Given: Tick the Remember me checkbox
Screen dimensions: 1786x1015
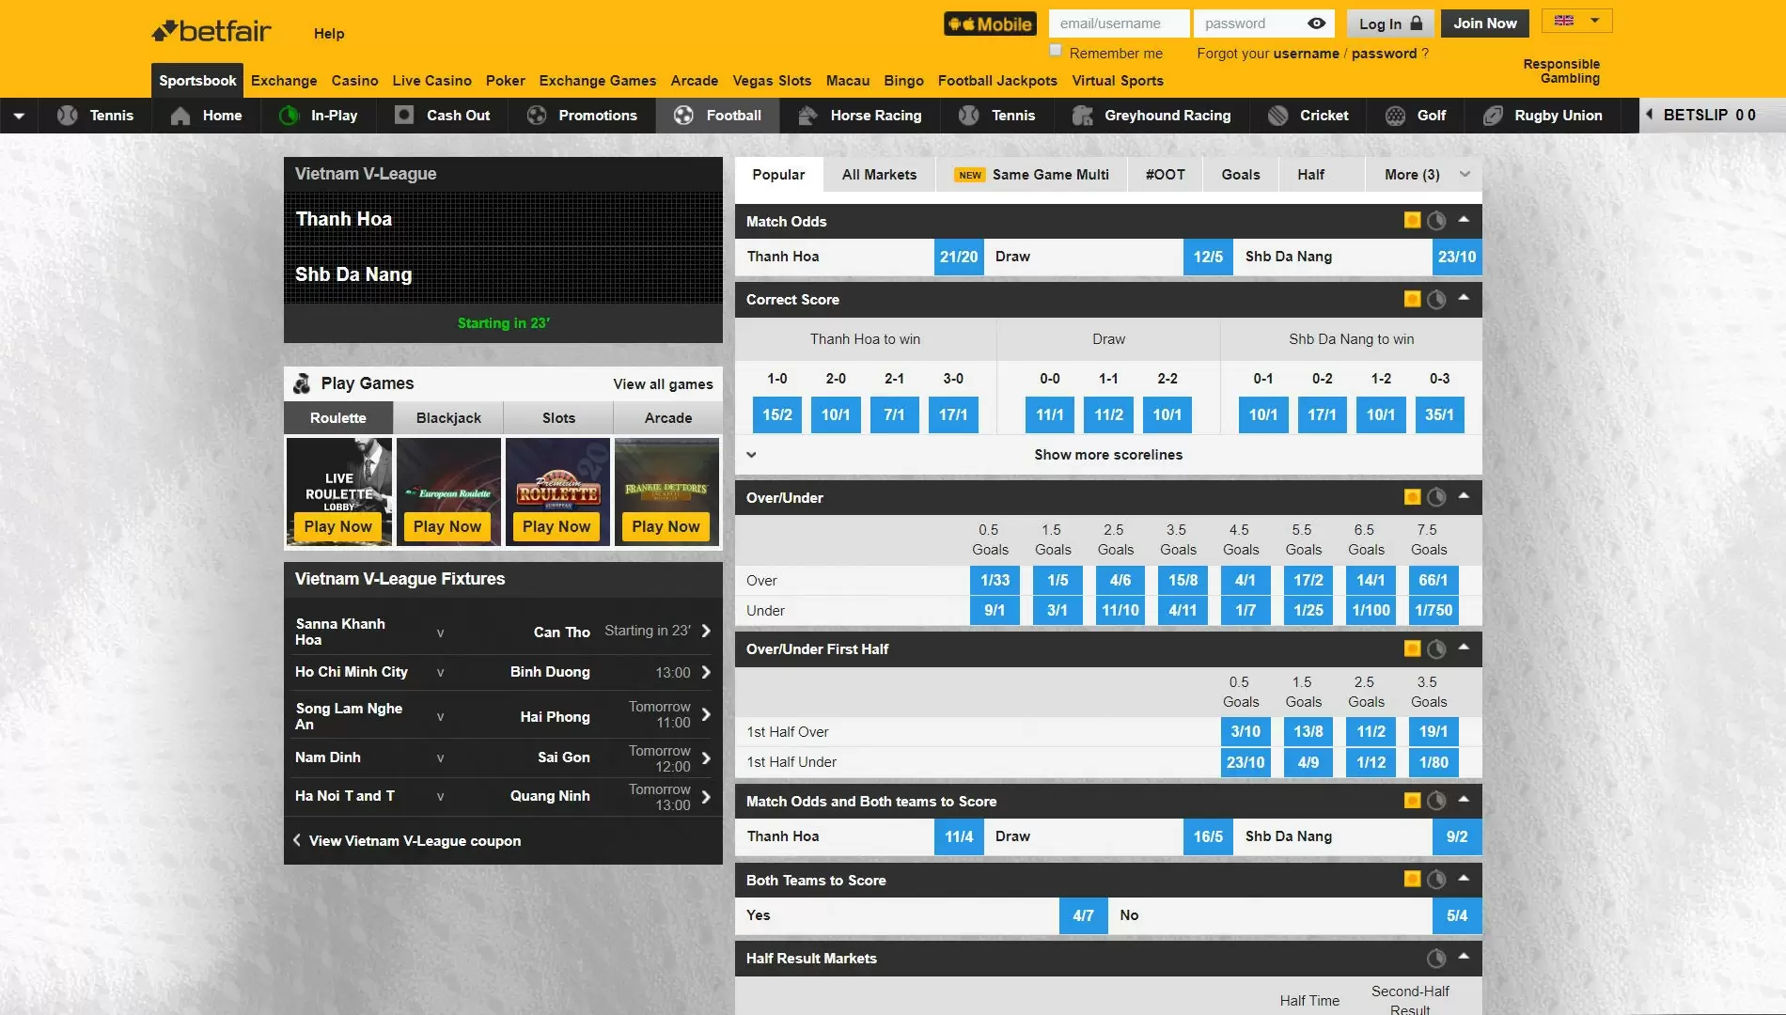Looking at the screenshot, I should coord(1056,51).
